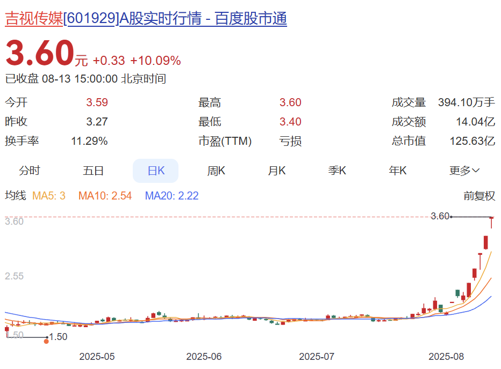Click the 均线 indicator label
The image size is (501, 369).
click(15, 196)
